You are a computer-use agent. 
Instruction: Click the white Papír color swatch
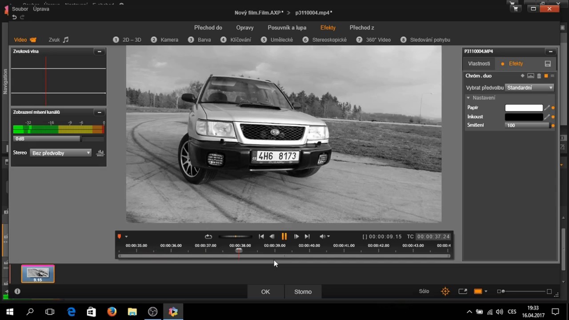(524, 108)
